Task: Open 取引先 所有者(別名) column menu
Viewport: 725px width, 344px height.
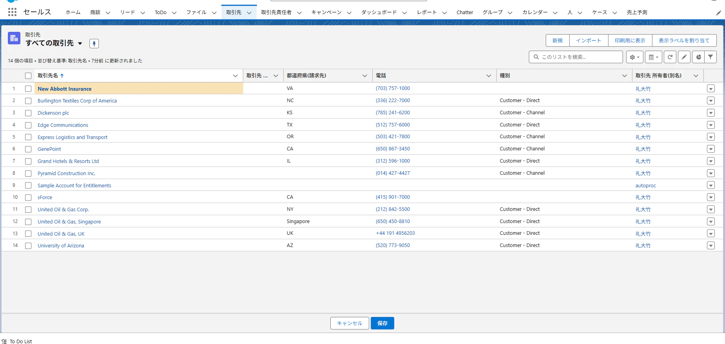Action: click(x=696, y=76)
